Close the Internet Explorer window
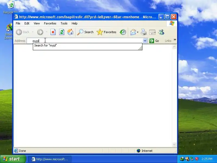Viewport: 217px width, 163px height. click(174, 17)
